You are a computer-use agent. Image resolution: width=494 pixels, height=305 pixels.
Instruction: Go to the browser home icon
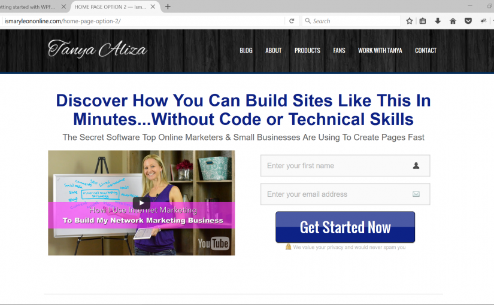point(453,21)
